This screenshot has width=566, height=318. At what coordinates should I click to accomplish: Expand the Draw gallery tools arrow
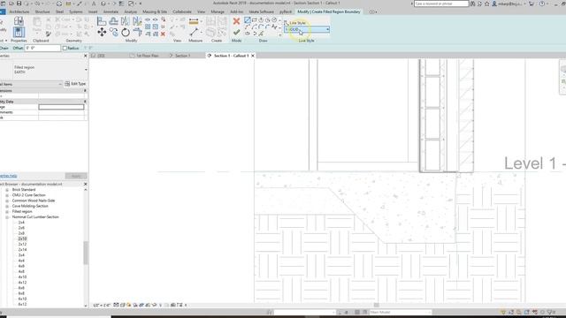click(279, 35)
